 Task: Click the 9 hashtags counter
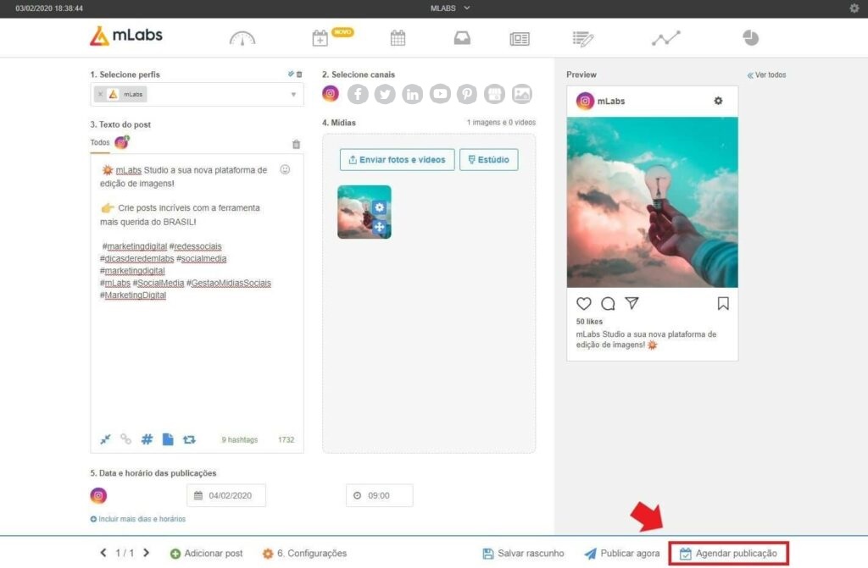(240, 439)
